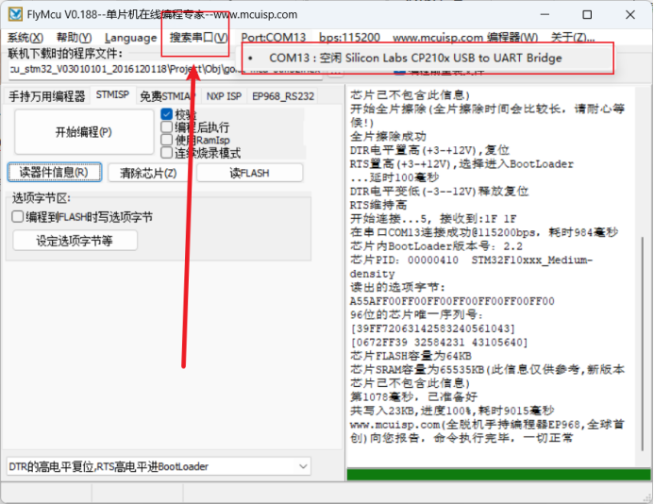Click log line 共写入23KB,进度100%

[452, 411]
